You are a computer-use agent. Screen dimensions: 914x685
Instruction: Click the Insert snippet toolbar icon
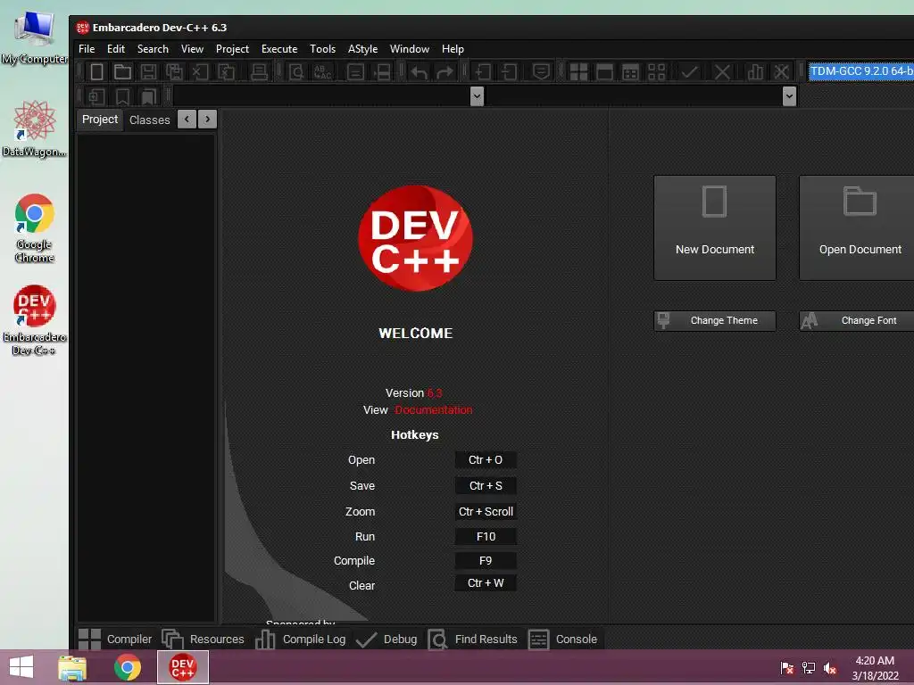tap(96, 96)
